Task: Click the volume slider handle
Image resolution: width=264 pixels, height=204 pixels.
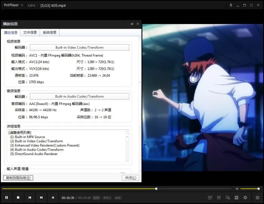Action: (258, 189)
